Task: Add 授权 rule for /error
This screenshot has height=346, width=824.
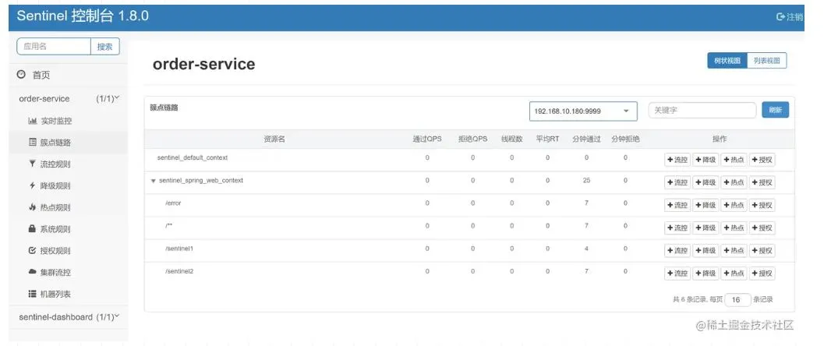Action: coord(762,205)
